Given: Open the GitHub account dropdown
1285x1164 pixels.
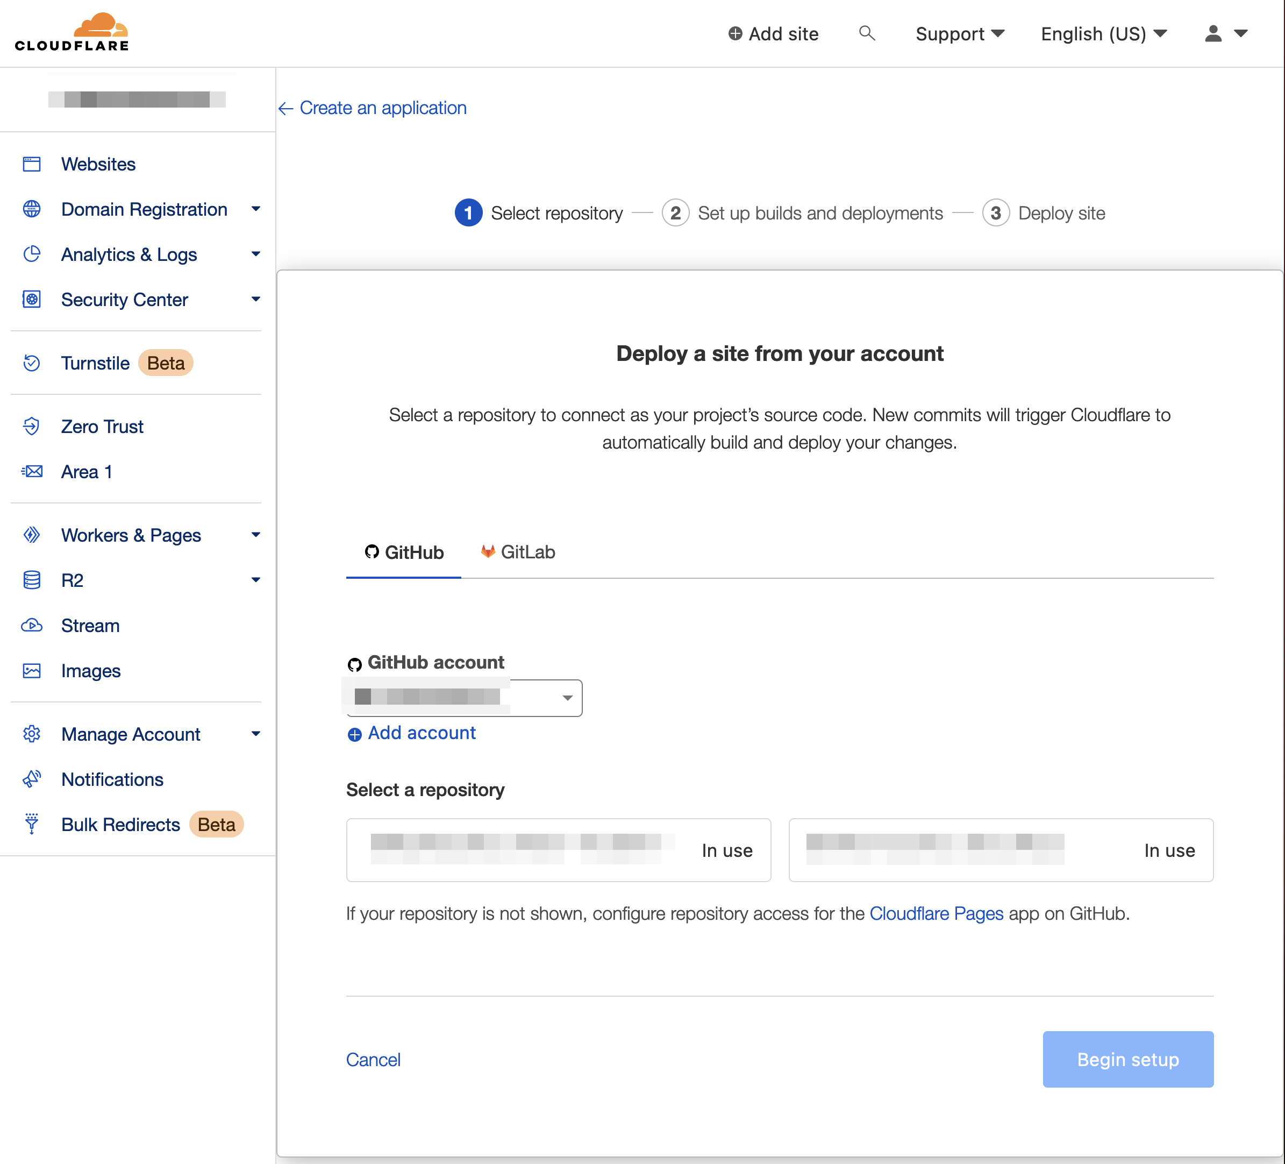Looking at the screenshot, I should coord(464,698).
